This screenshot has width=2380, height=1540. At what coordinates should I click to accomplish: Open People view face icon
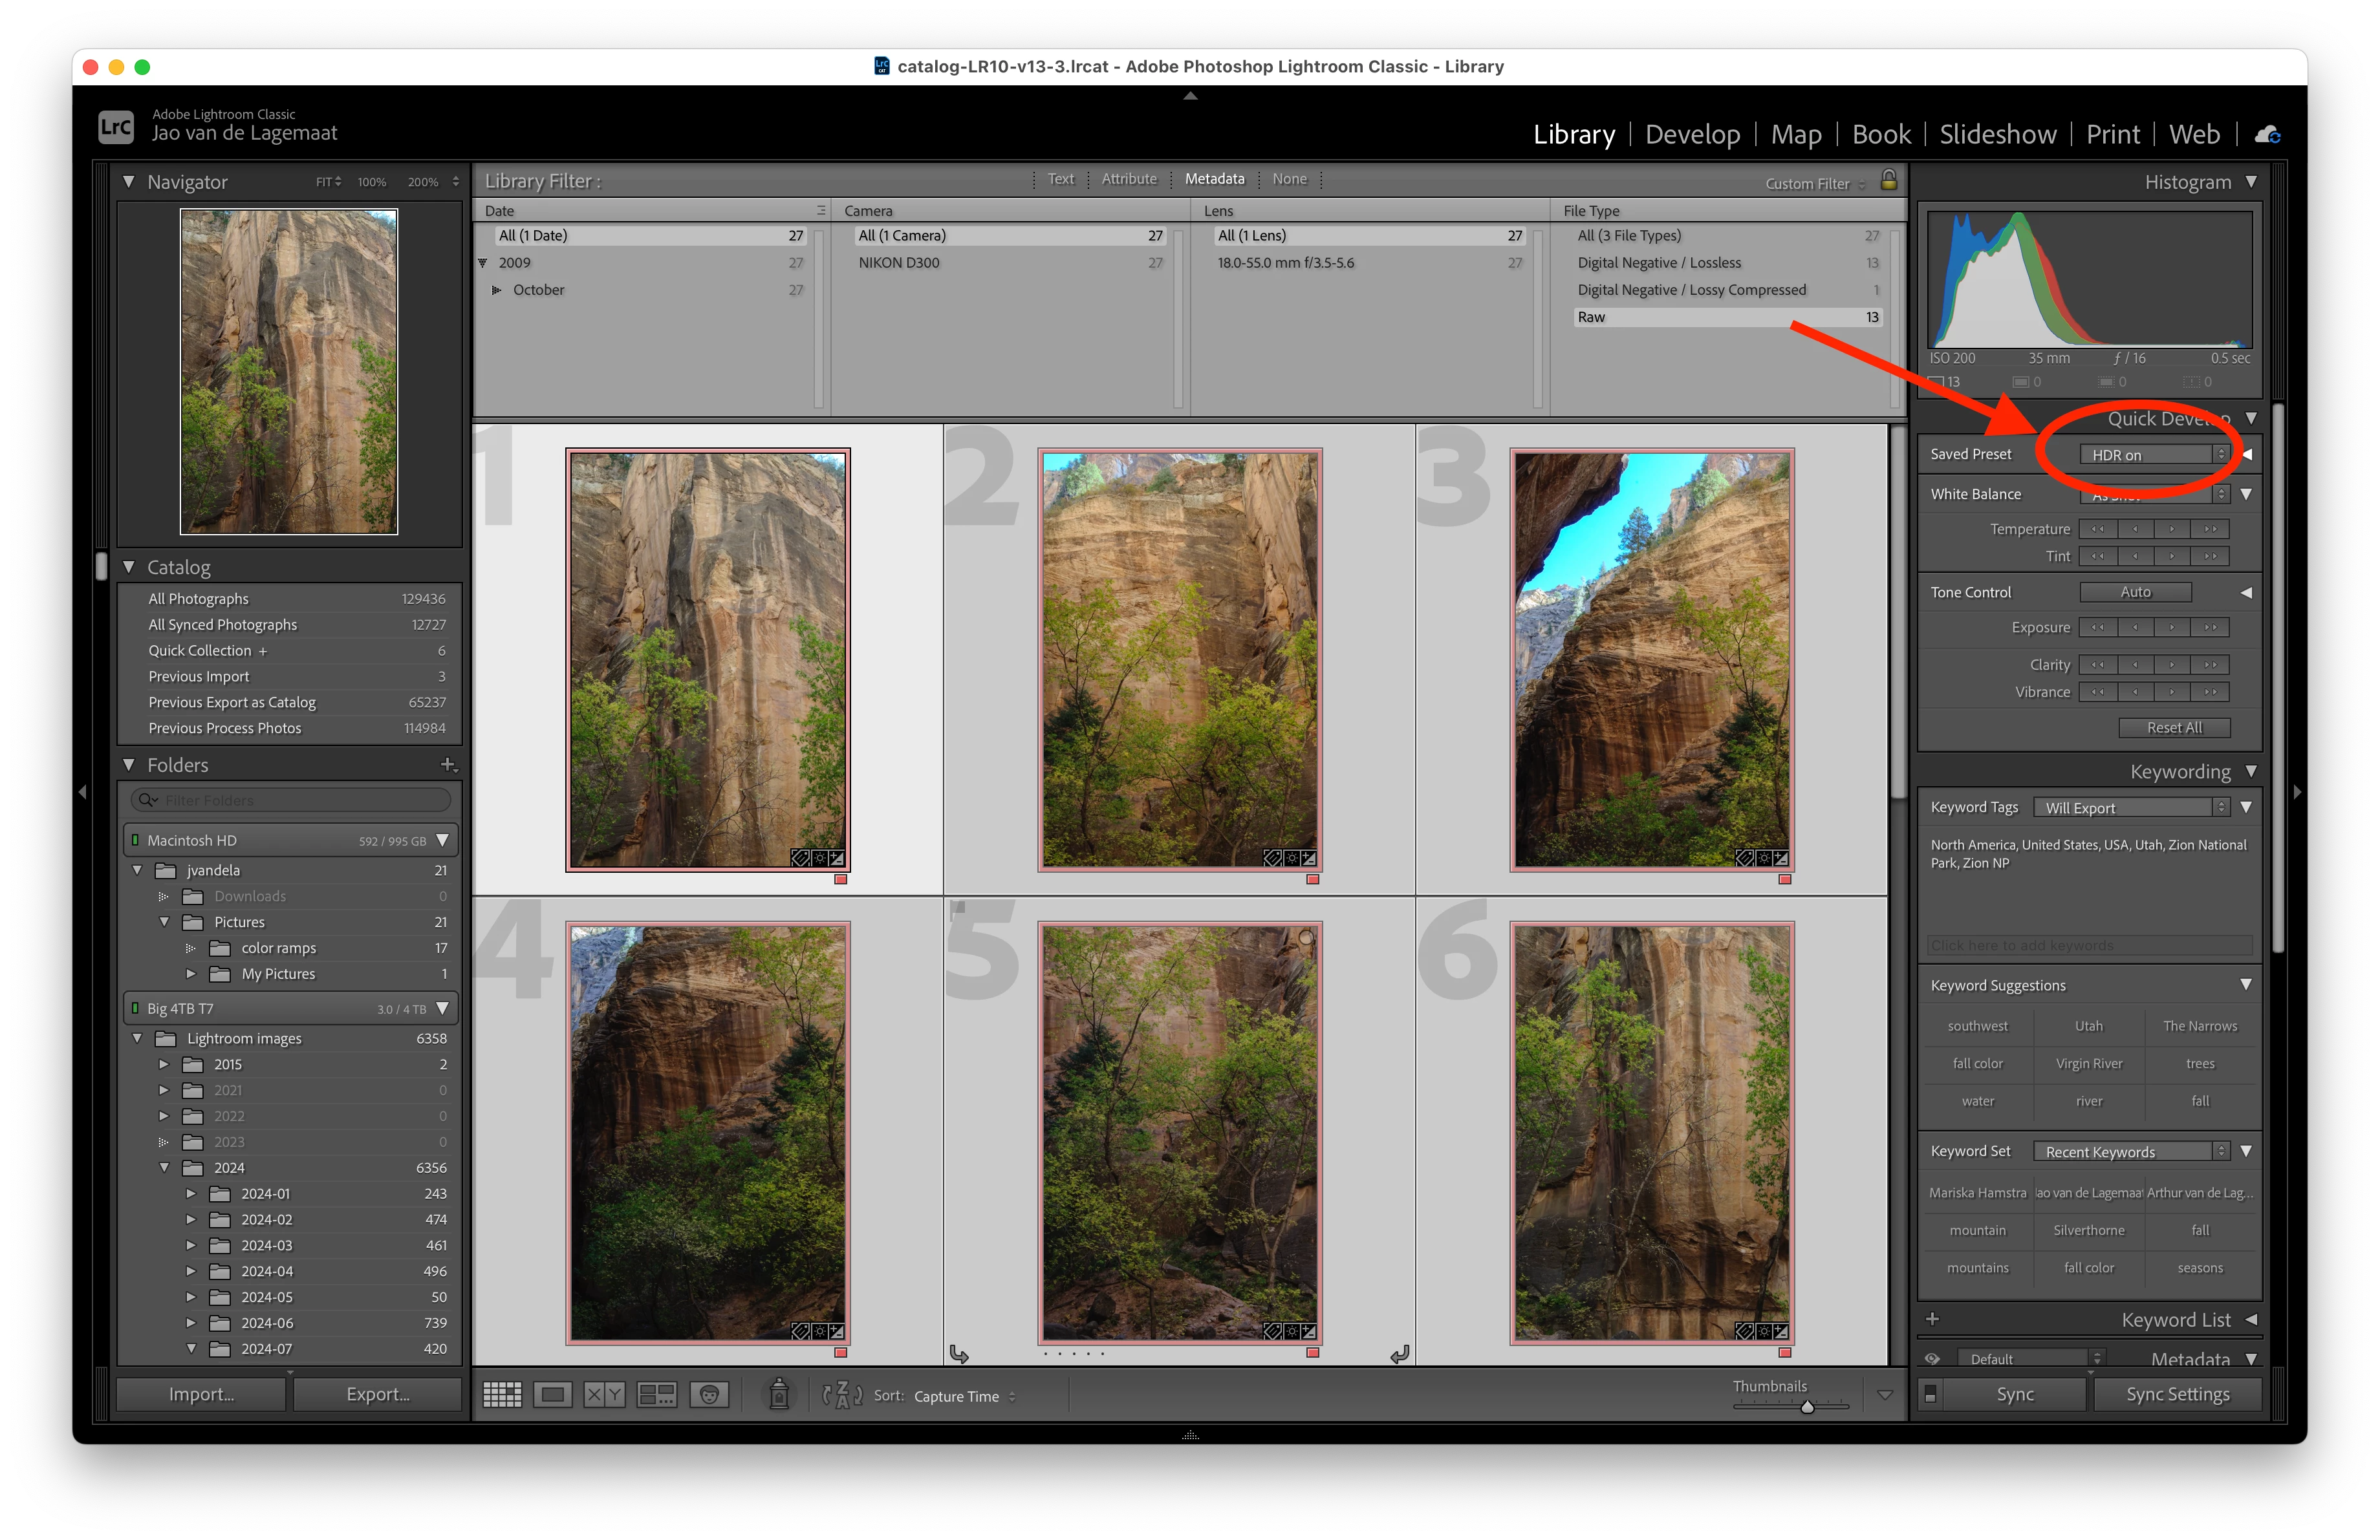coord(709,1395)
